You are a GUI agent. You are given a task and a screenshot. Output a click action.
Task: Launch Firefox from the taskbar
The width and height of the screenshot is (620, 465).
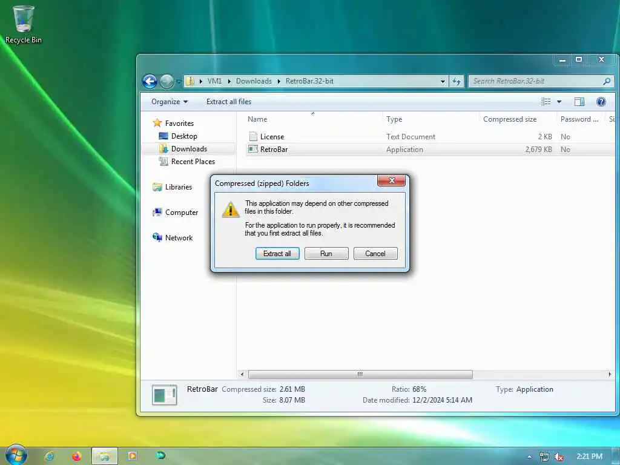tap(76, 456)
